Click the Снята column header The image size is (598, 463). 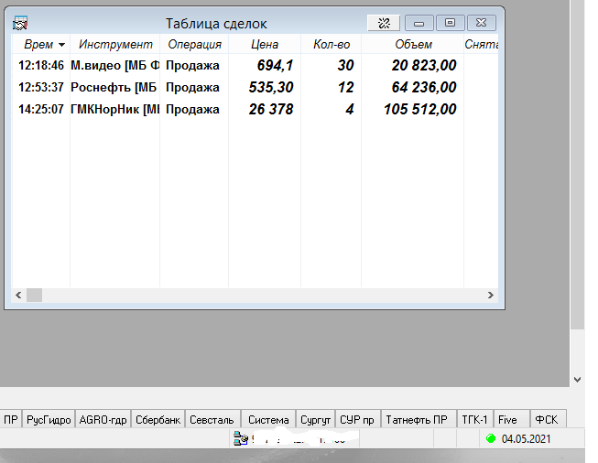pyautogui.click(x=482, y=44)
